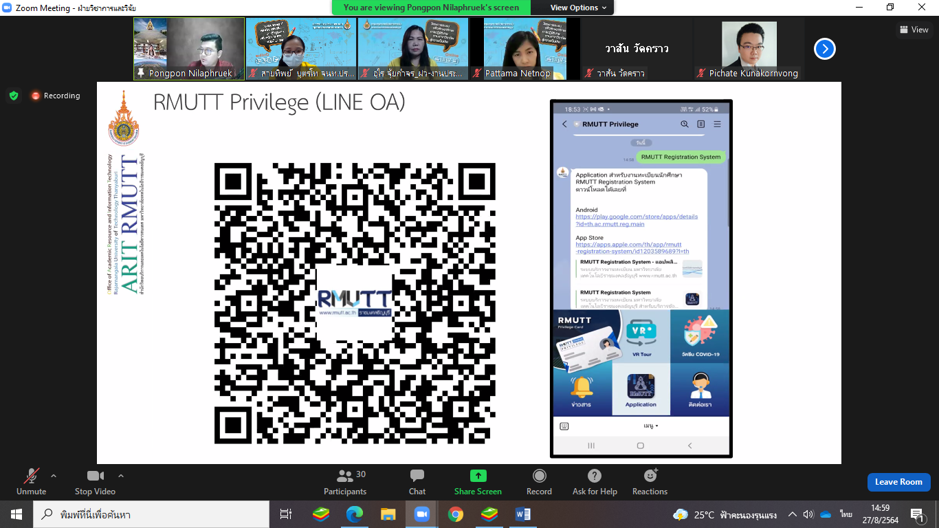Click the large RMUTT QR code
Viewport: 939px width, 528px height.
[x=355, y=303]
